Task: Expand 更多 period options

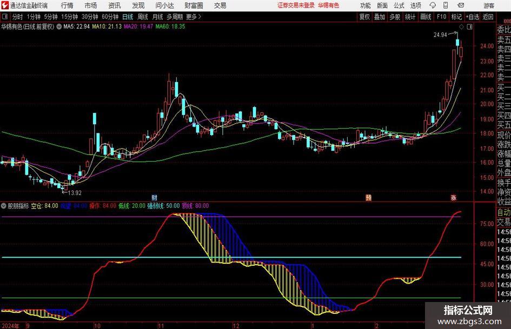Action: [194, 17]
